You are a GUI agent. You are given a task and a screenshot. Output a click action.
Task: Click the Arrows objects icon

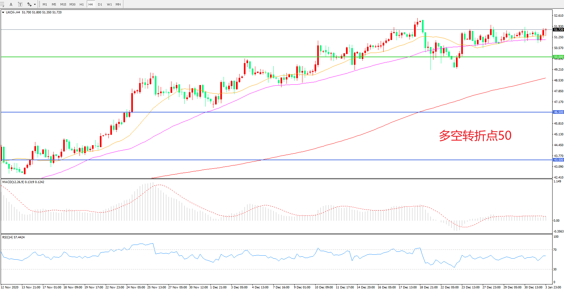[29, 4]
